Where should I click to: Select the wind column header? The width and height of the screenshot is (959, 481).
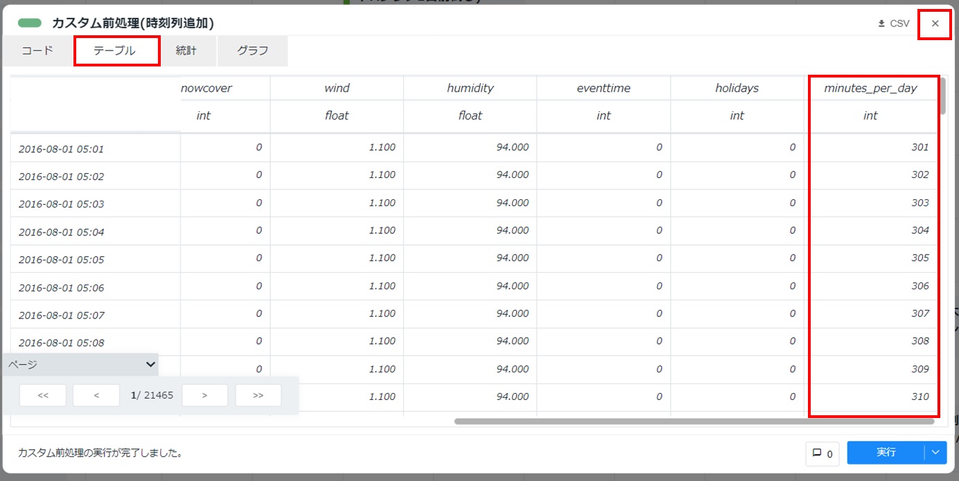[337, 89]
